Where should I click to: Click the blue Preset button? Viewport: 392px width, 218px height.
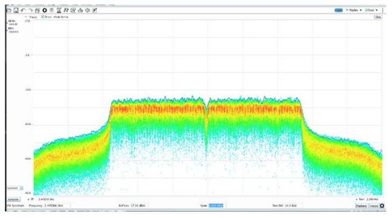pyautogui.click(x=339, y=10)
